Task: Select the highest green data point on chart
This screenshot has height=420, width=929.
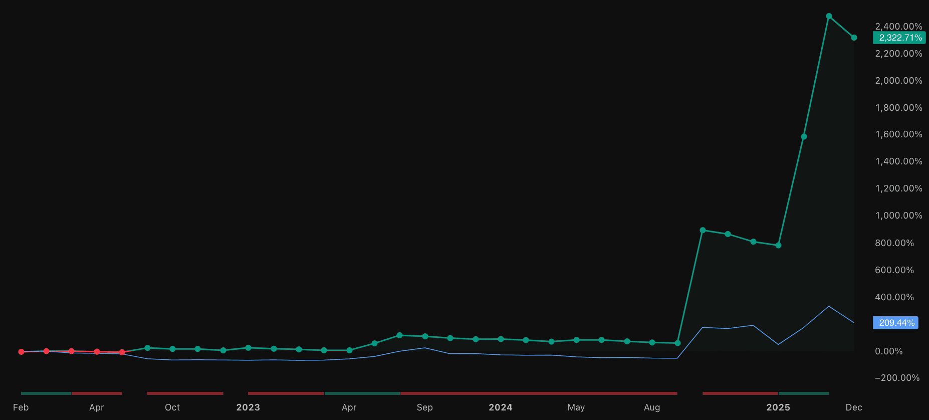Action: [x=829, y=16]
